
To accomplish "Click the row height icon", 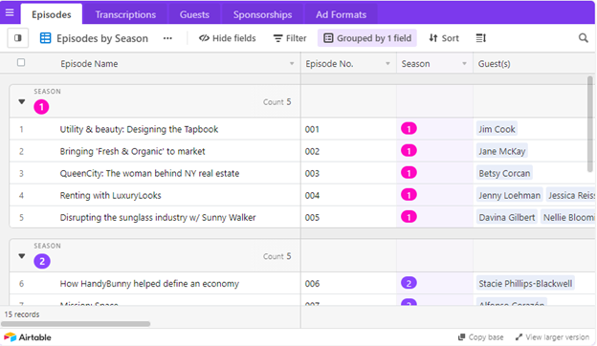I will 481,38.
